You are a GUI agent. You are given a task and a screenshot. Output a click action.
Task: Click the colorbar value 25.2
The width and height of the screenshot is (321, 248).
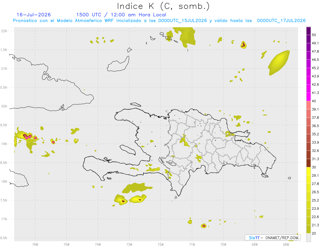tap(315, 200)
